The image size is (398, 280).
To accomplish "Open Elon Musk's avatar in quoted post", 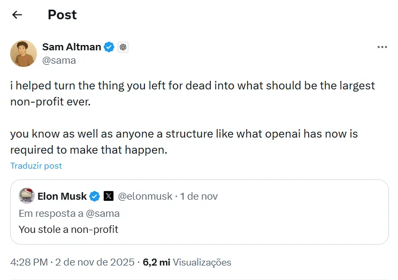I will 27,196.
